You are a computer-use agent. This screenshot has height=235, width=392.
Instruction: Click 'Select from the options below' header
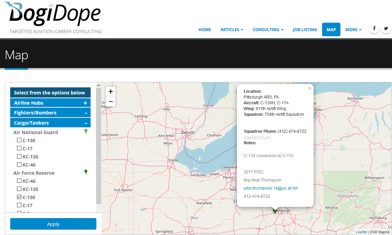(x=50, y=92)
